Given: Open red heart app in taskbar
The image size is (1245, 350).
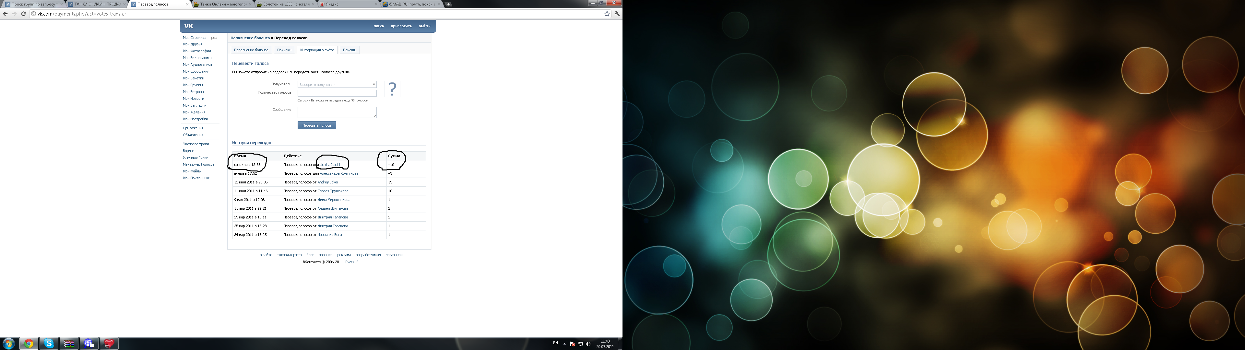Looking at the screenshot, I should (109, 344).
